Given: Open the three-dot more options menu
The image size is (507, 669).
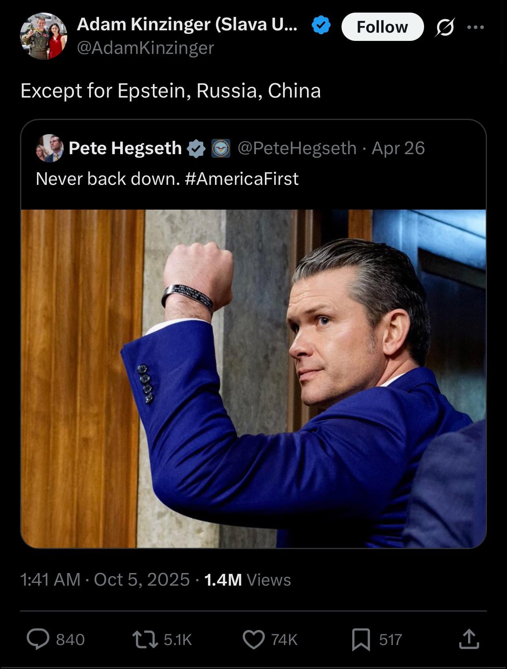Looking at the screenshot, I should [476, 27].
